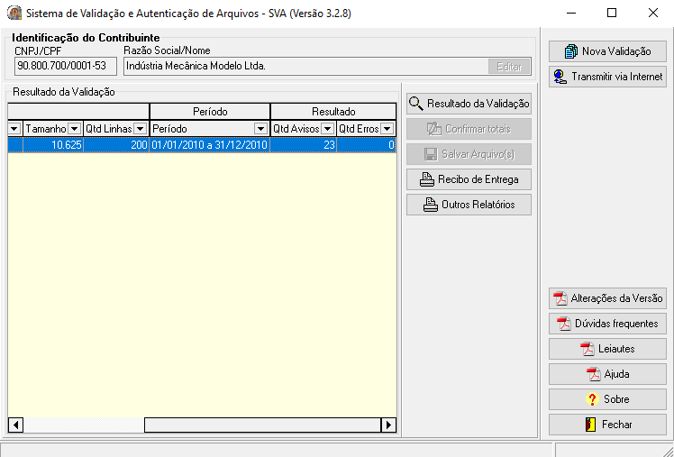Expand the Qtd Linhas column filter dropdown
This screenshot has width=674, height=457.
point(140,129)
